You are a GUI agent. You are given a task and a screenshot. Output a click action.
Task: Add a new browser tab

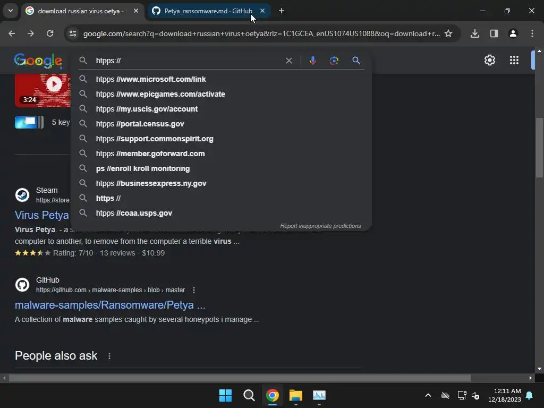pyautogui.click(x=282, y=11)
